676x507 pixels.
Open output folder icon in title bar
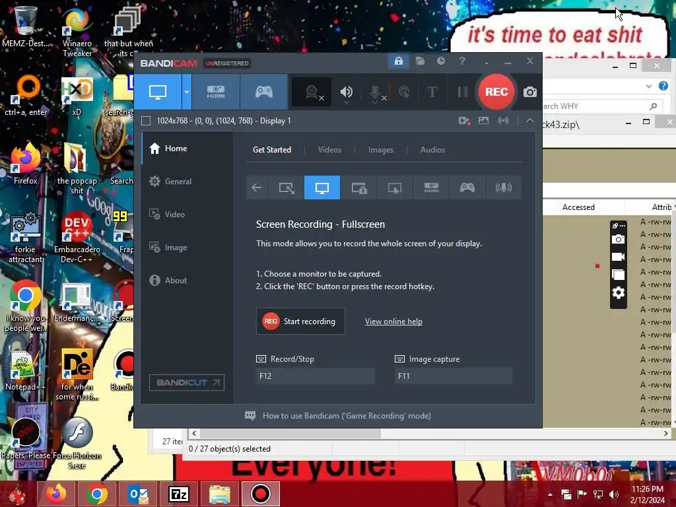(420, 61)
